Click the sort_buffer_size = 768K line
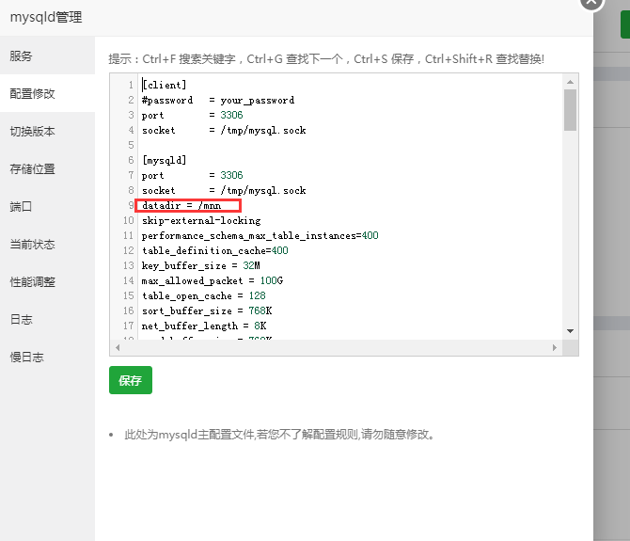The height and width of the screenshot is (541, 630). 207,310
